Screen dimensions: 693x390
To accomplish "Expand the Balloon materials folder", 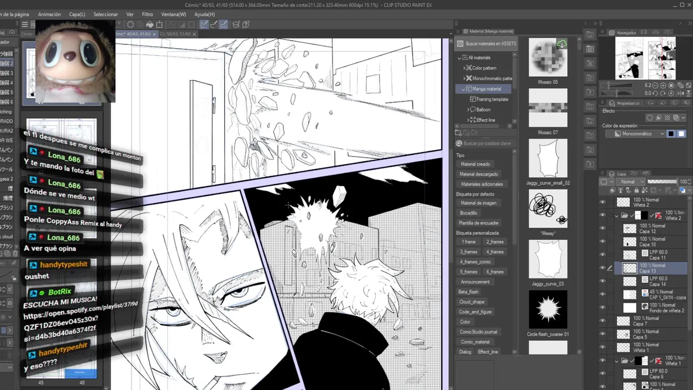I will click(x=468, y=109).
